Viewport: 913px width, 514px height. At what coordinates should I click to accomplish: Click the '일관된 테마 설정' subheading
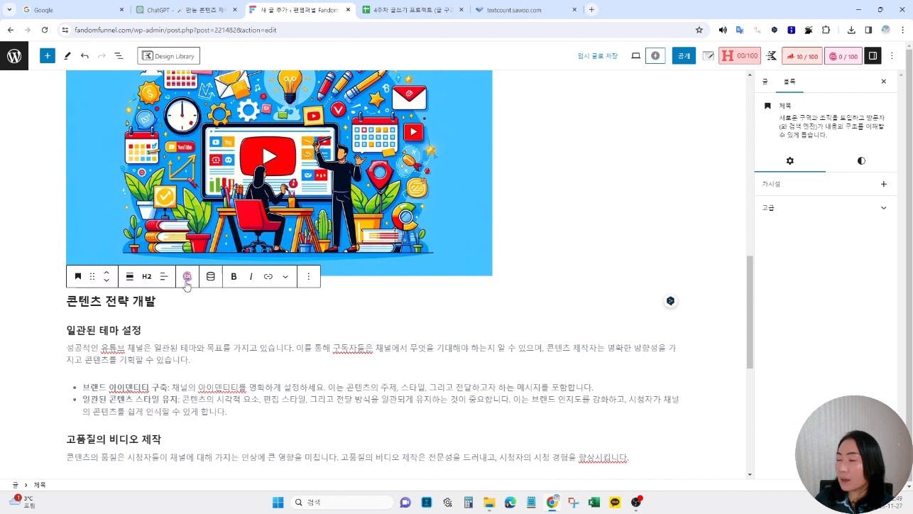point(104,330)
